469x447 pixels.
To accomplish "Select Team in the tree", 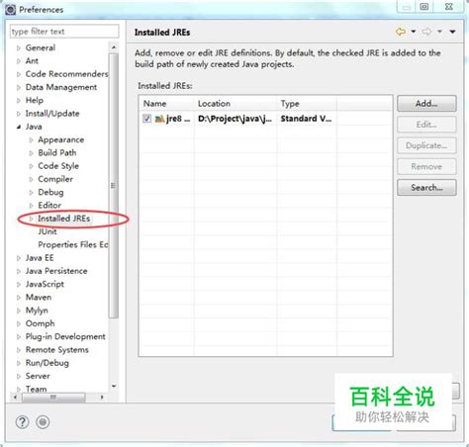I will [x=36, y=389].
